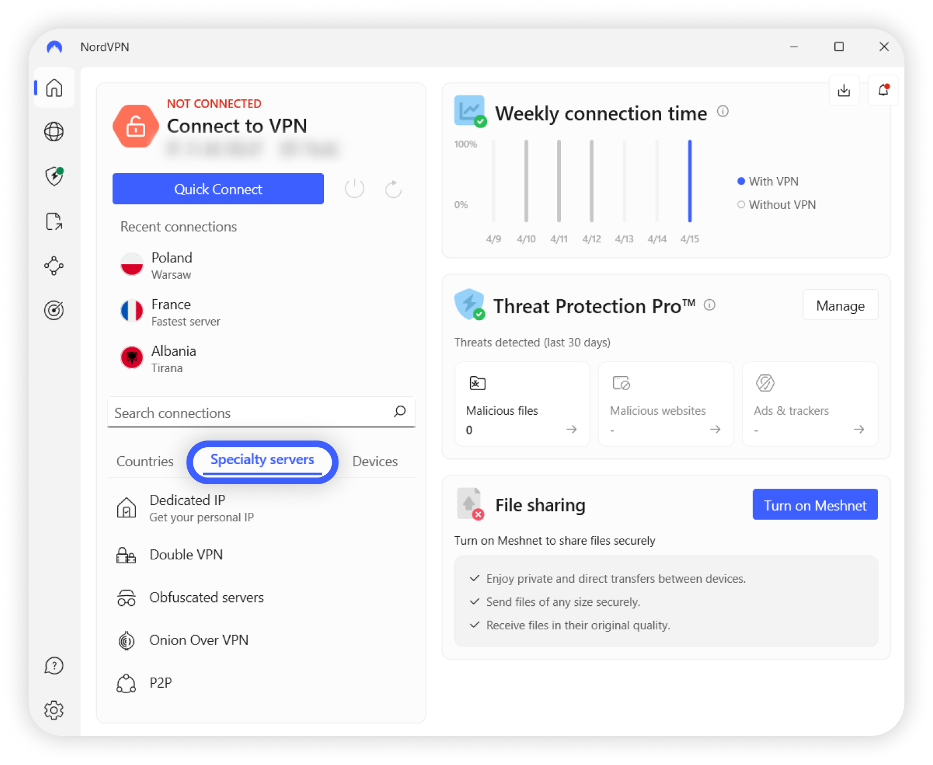Click the reconnect refresh icon

point(393,189)
